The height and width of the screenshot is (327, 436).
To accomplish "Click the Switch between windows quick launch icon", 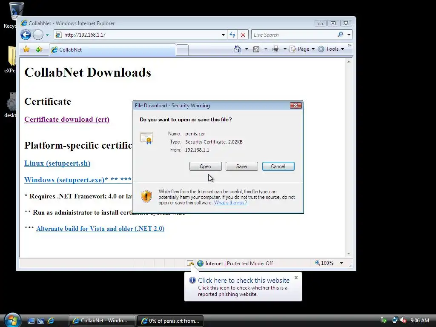I will point(41,321).
